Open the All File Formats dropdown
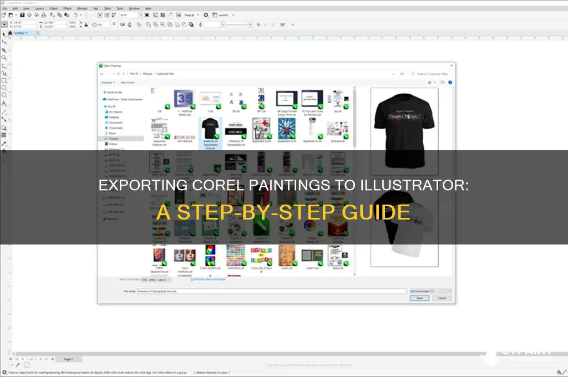Viewport: 568px width, 377px height. [430, 291]
